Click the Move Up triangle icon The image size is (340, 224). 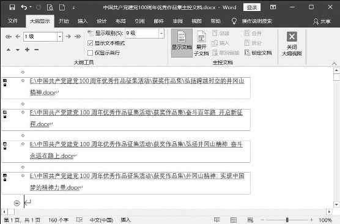[x=8, y=50]
